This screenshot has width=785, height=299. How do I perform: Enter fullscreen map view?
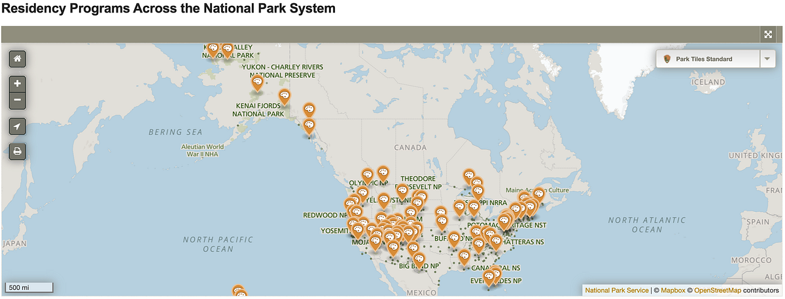[768, 35]
